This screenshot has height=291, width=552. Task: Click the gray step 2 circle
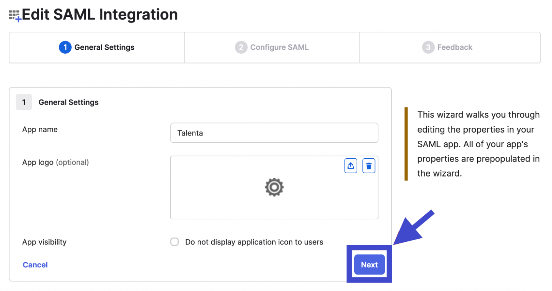(241, 47)
